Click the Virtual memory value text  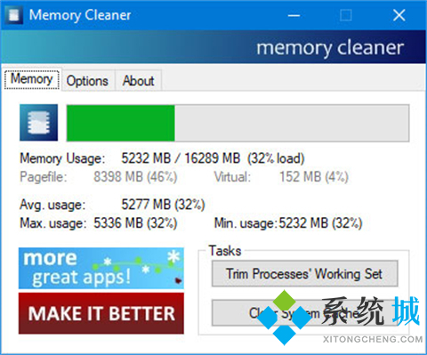[314, 177]
